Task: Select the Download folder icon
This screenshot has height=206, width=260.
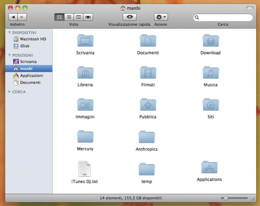Action: (210, 40)
